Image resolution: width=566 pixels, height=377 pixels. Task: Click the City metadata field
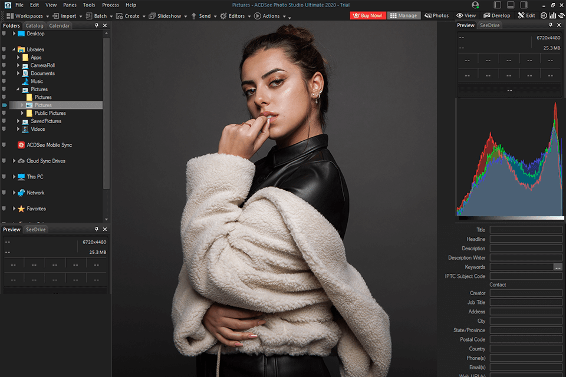526,320
